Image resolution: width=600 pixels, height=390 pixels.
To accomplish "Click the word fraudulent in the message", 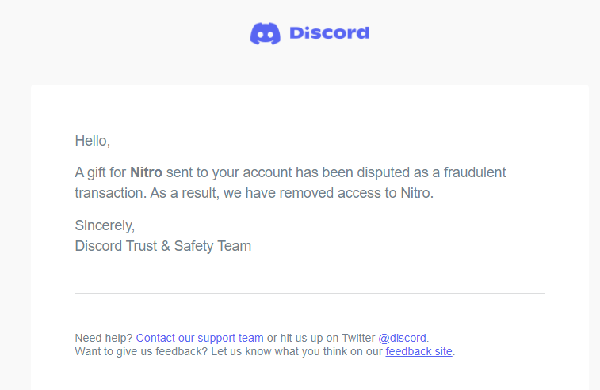I will (x=475, y=172).
